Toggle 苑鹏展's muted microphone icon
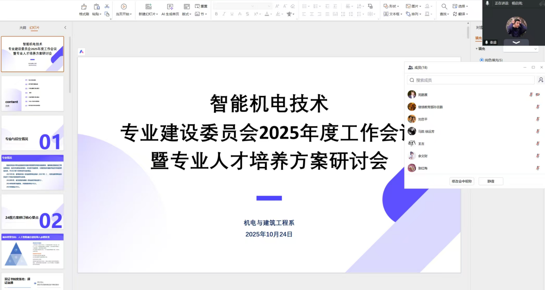545x290 pixels. click(x=531, y=95)
